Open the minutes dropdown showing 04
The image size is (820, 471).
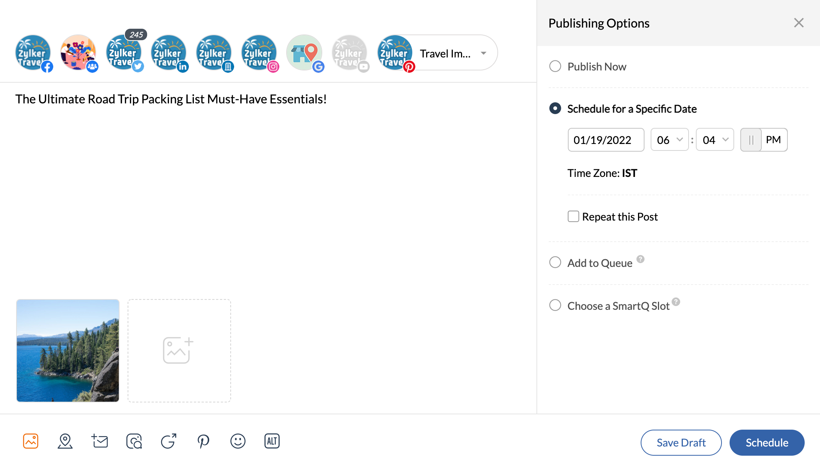click(x=715, y=140)
